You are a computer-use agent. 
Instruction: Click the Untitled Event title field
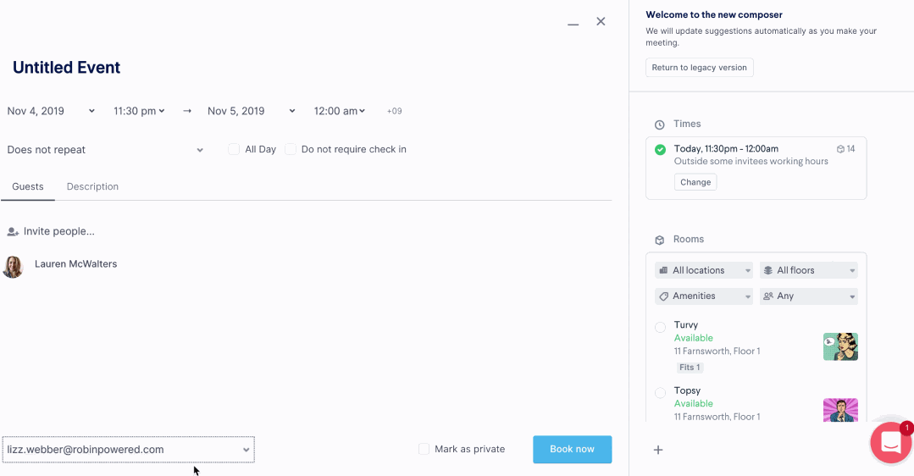pyautogui.click(x=66, y=68)
